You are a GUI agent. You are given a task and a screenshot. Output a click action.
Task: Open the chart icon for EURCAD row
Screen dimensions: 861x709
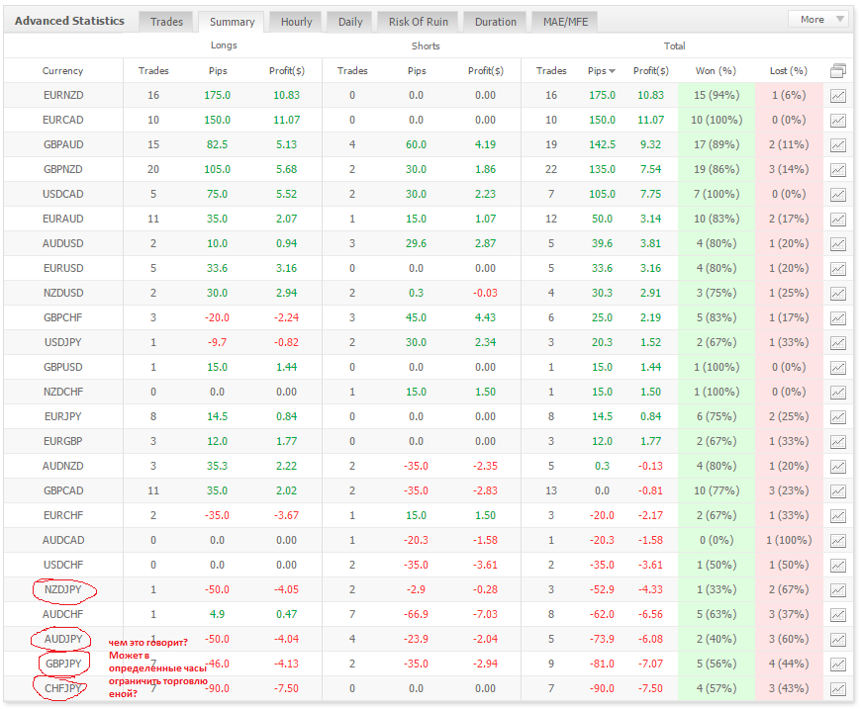click(x=837, y=121)
